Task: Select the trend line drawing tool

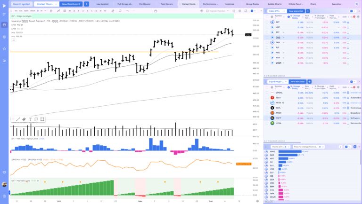Action: 18,119
